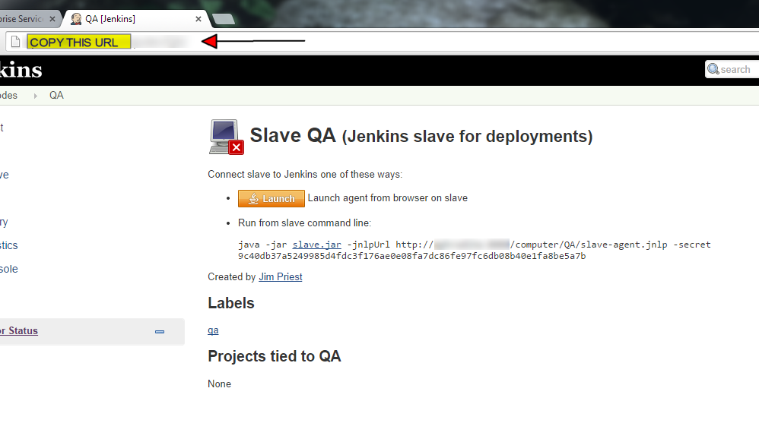Close the QA [Jenkins] tab
This screenshot has width=759, height=423.
(198, 19)
